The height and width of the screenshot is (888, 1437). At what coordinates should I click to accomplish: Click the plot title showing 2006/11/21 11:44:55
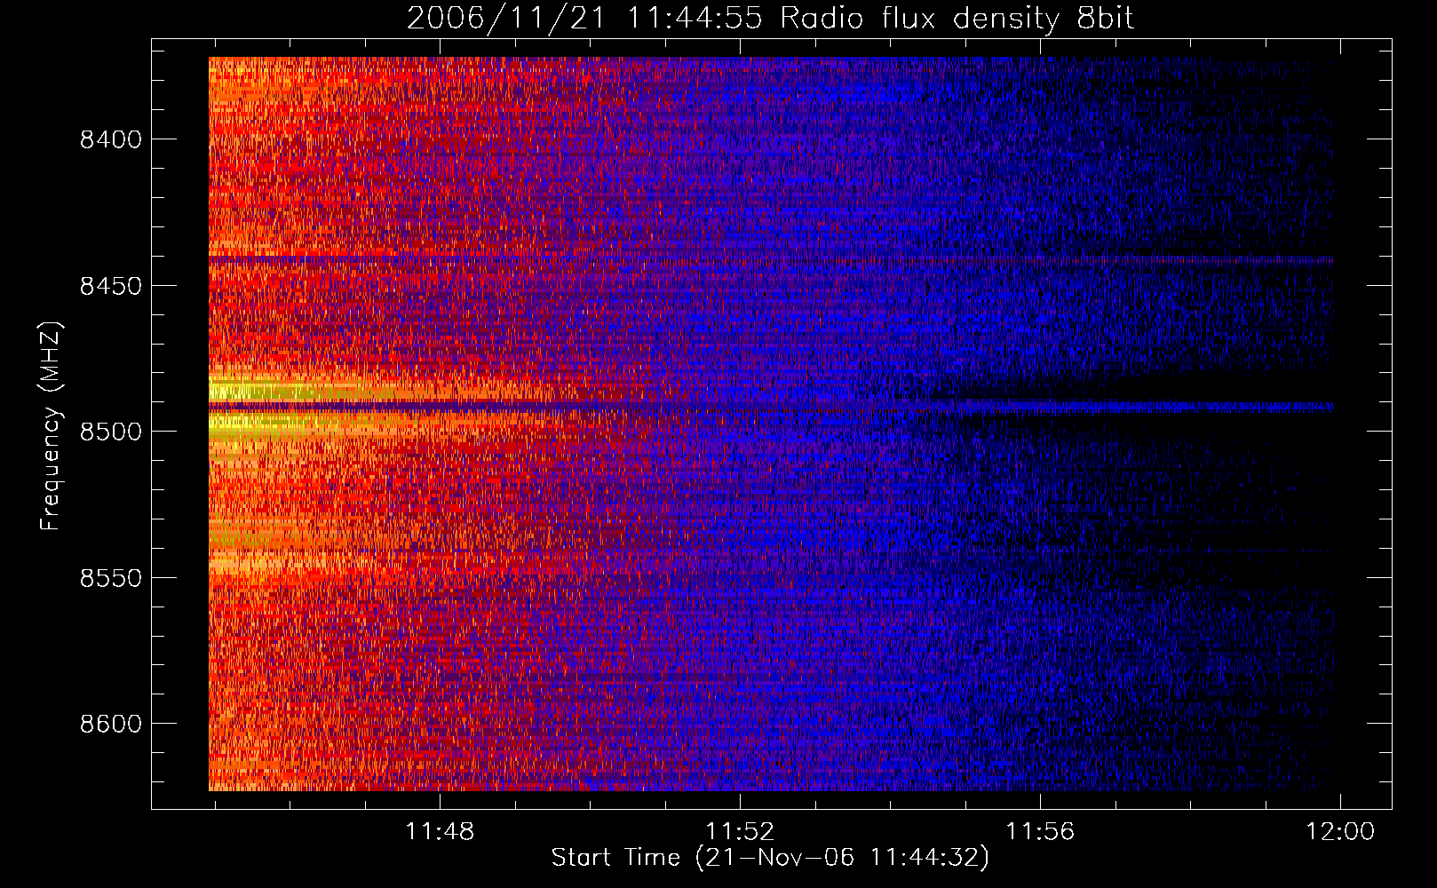tap(770, 19)
